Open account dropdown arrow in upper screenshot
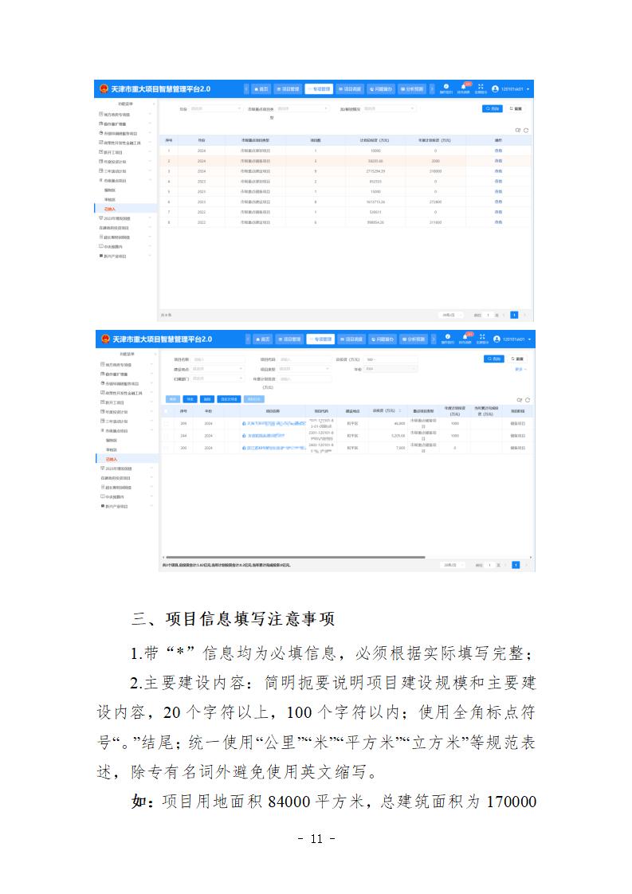The width and height of the screenshot is (632, 894). (528, 89)
